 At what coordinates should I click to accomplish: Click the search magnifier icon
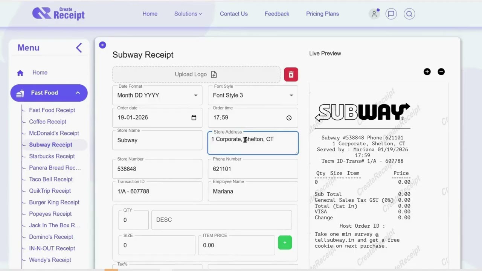point(409,14)
